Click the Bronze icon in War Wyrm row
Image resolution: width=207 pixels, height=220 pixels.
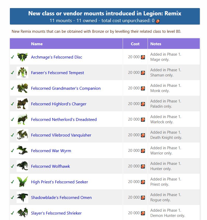[x=143, y=151]
